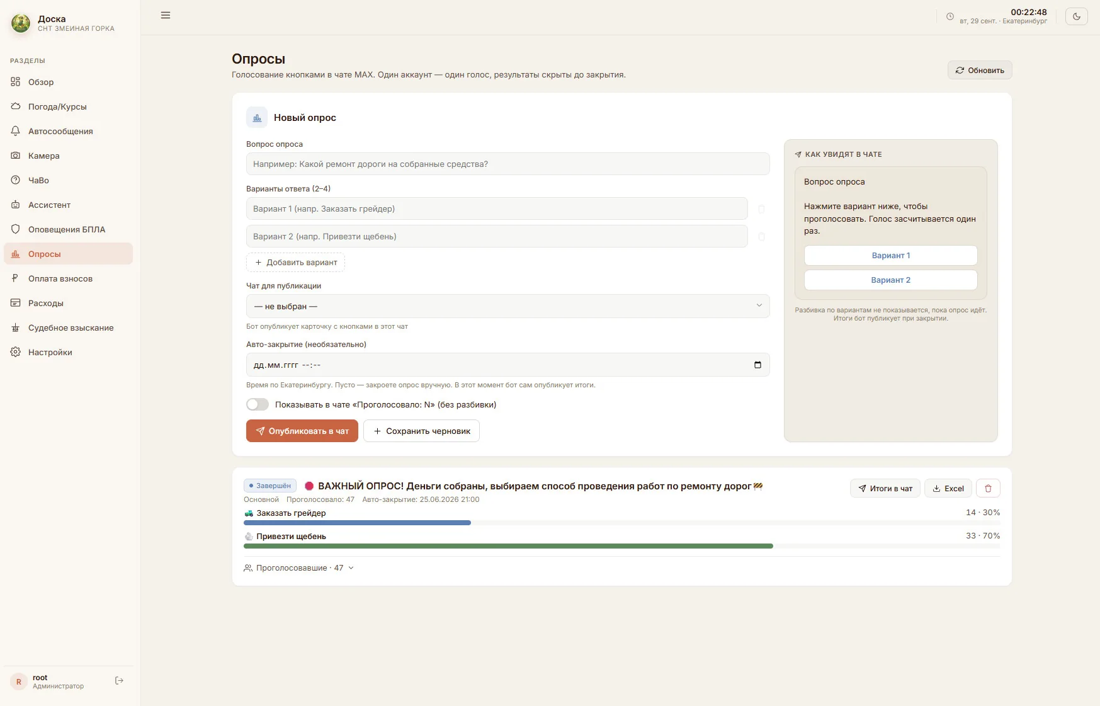Click the СНТ Змеиная Горка logo

click(21, 23)
